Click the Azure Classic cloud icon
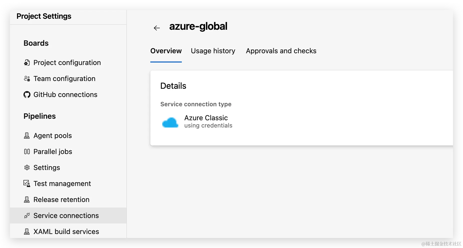The height and width of the screenshot is (248, 463). [170, 122]
